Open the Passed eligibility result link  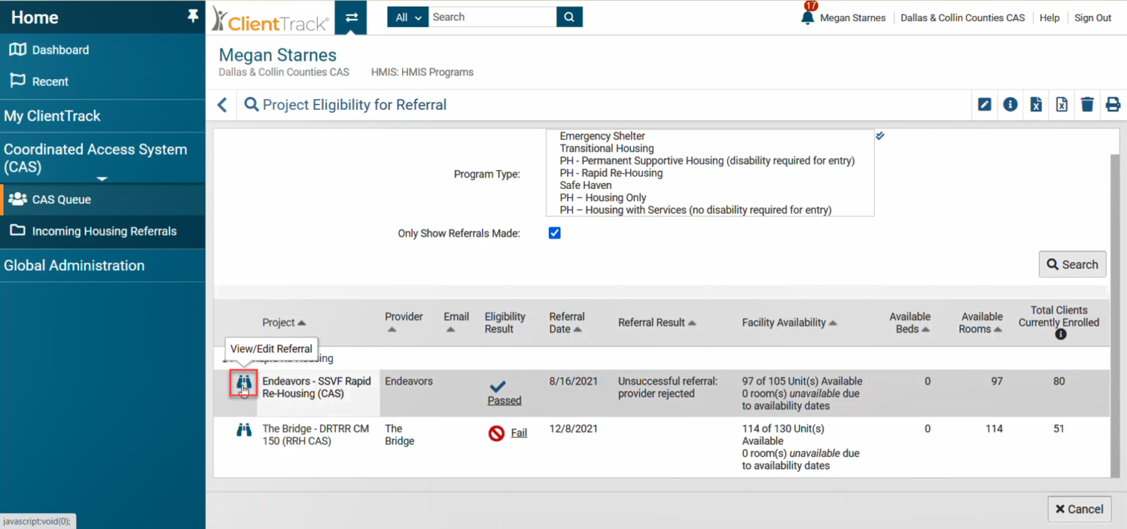pos(504,400)
